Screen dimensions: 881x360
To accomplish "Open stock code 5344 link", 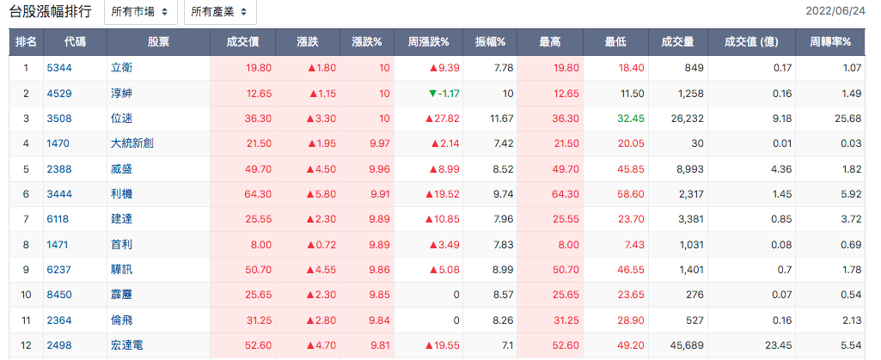I will click(x=59, y=68).
